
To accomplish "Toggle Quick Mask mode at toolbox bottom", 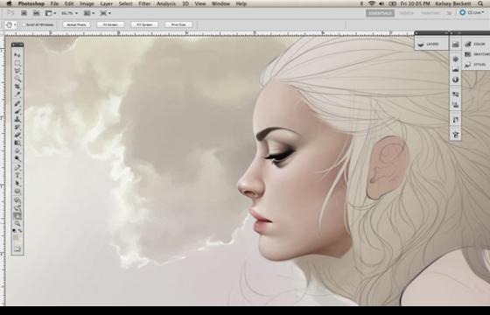I will [17, 249].
